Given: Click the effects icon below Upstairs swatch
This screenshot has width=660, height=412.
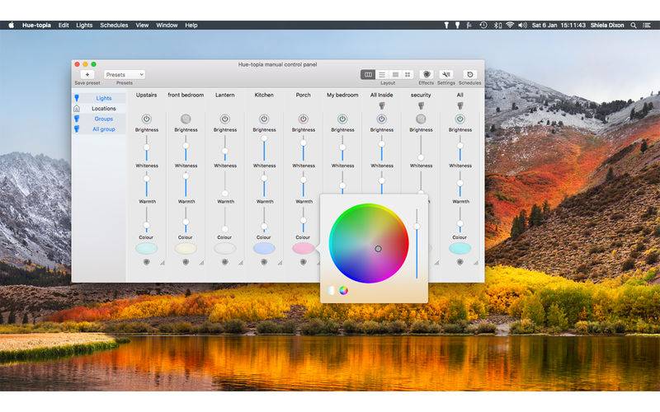Looking at the screenshot, I should pyautogui.click(x=147, y=262).
